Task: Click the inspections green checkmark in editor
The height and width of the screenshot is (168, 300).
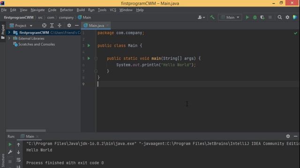Action: click(x=296, y=33)
